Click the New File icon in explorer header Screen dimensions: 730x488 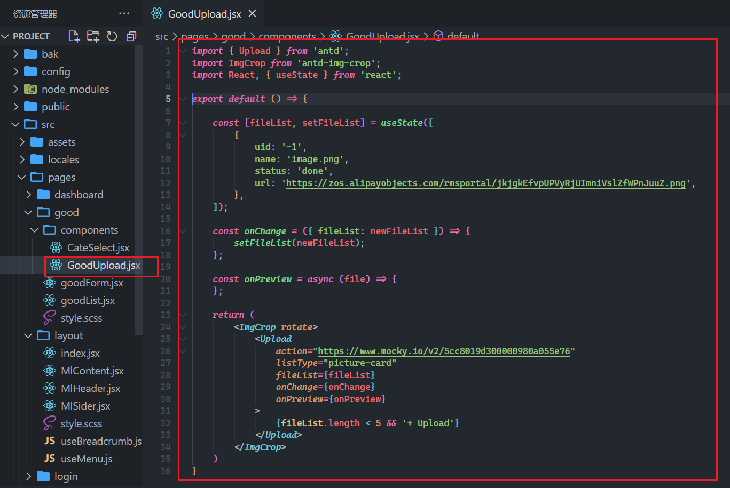point(74,36)
